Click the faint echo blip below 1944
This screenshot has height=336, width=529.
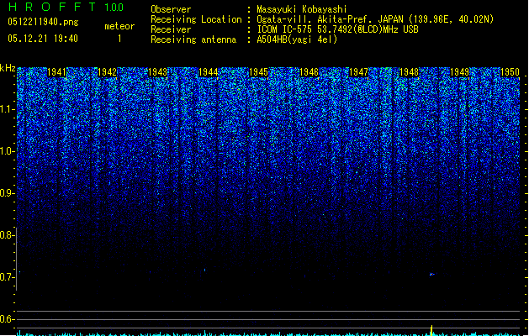click(x=204, y=270)
